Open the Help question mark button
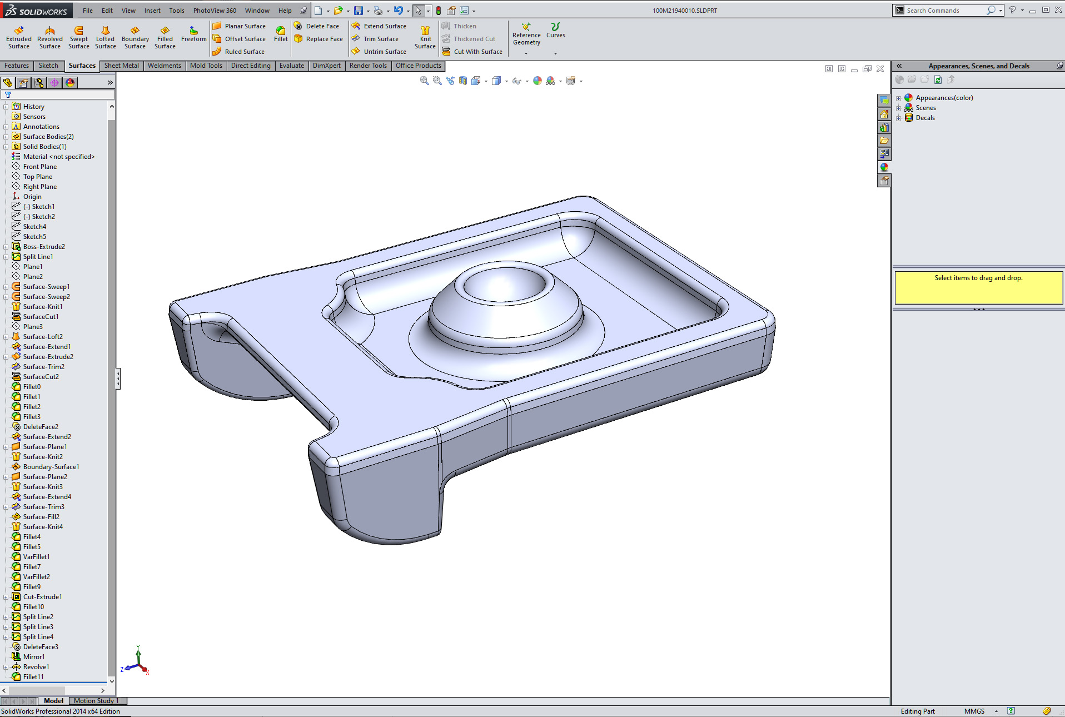The height and width of the screenshot is (717, 1065). tap(1012, 10)
